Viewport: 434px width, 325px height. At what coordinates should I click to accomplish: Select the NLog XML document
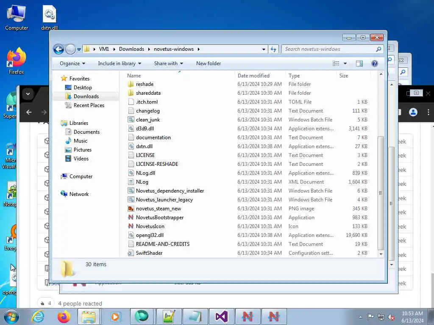[x=142, y=182]
